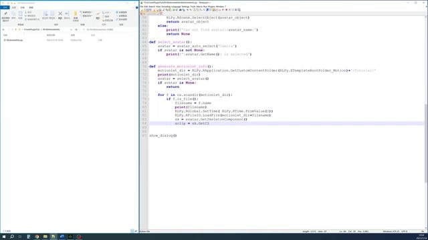Click the aclip = sk.GetCl line
Image resolution: width=428 pixels, height=240 pixels.
coord(192,123)
